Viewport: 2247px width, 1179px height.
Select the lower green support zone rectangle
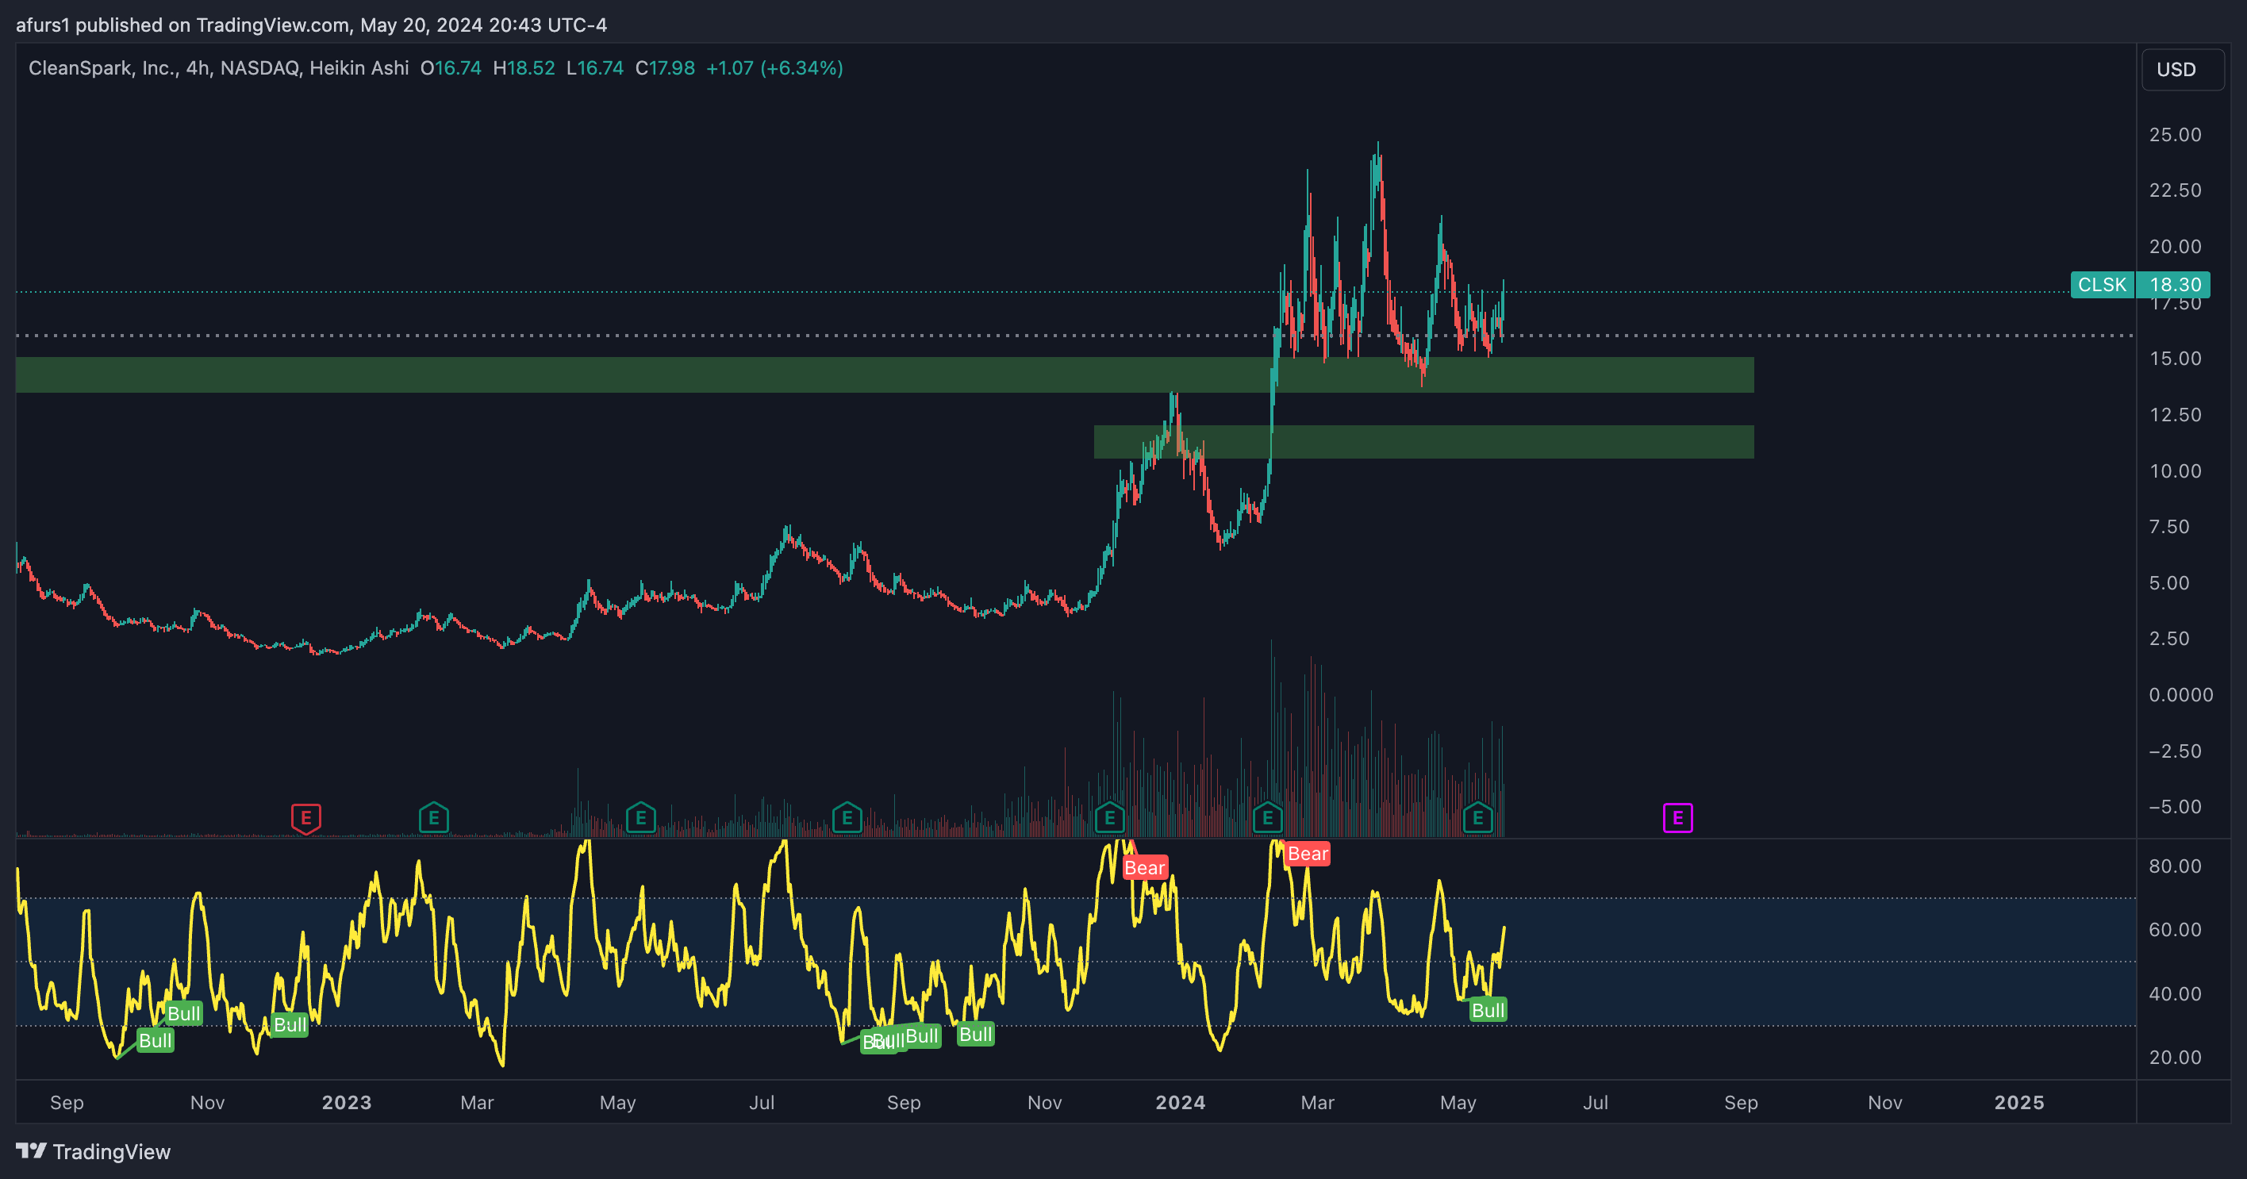point(1423,442)
